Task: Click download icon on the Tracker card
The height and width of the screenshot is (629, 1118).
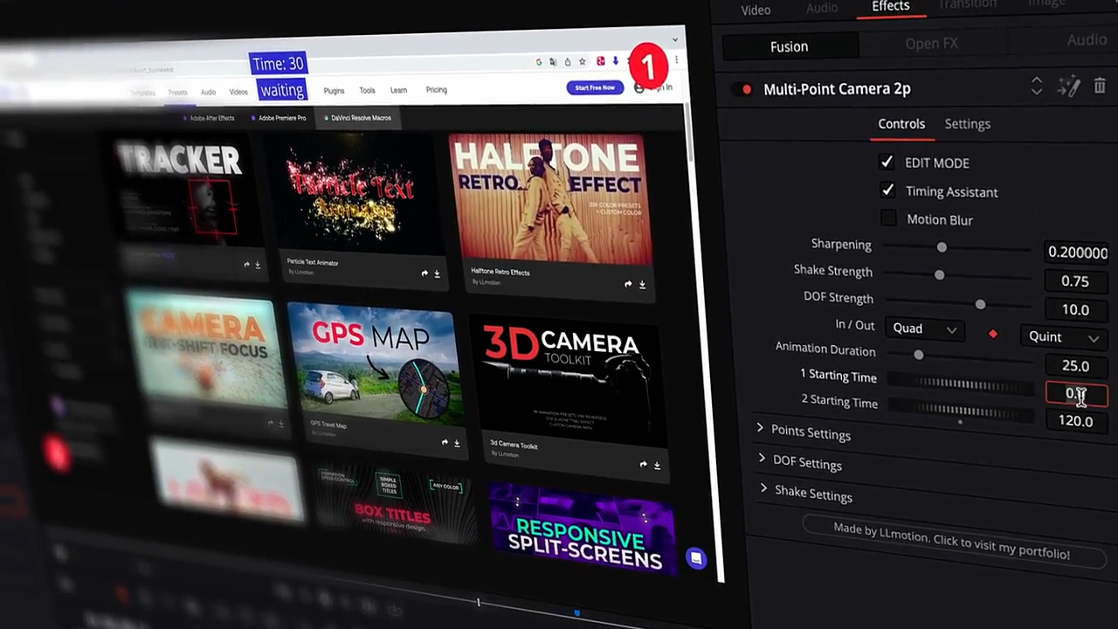Action: click(x=258, y=264)
